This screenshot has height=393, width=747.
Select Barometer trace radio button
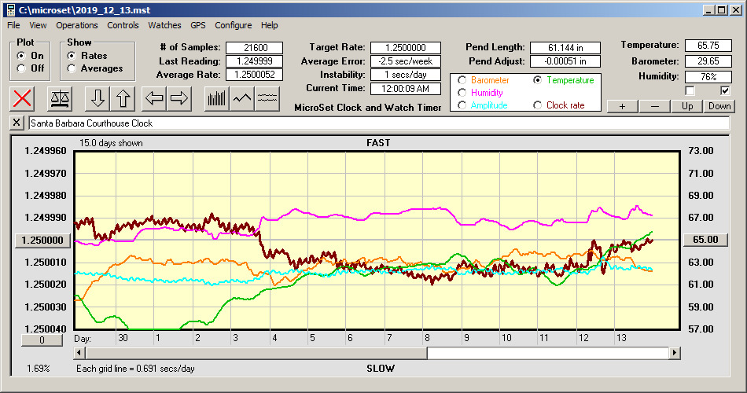[x=462, y=80]
